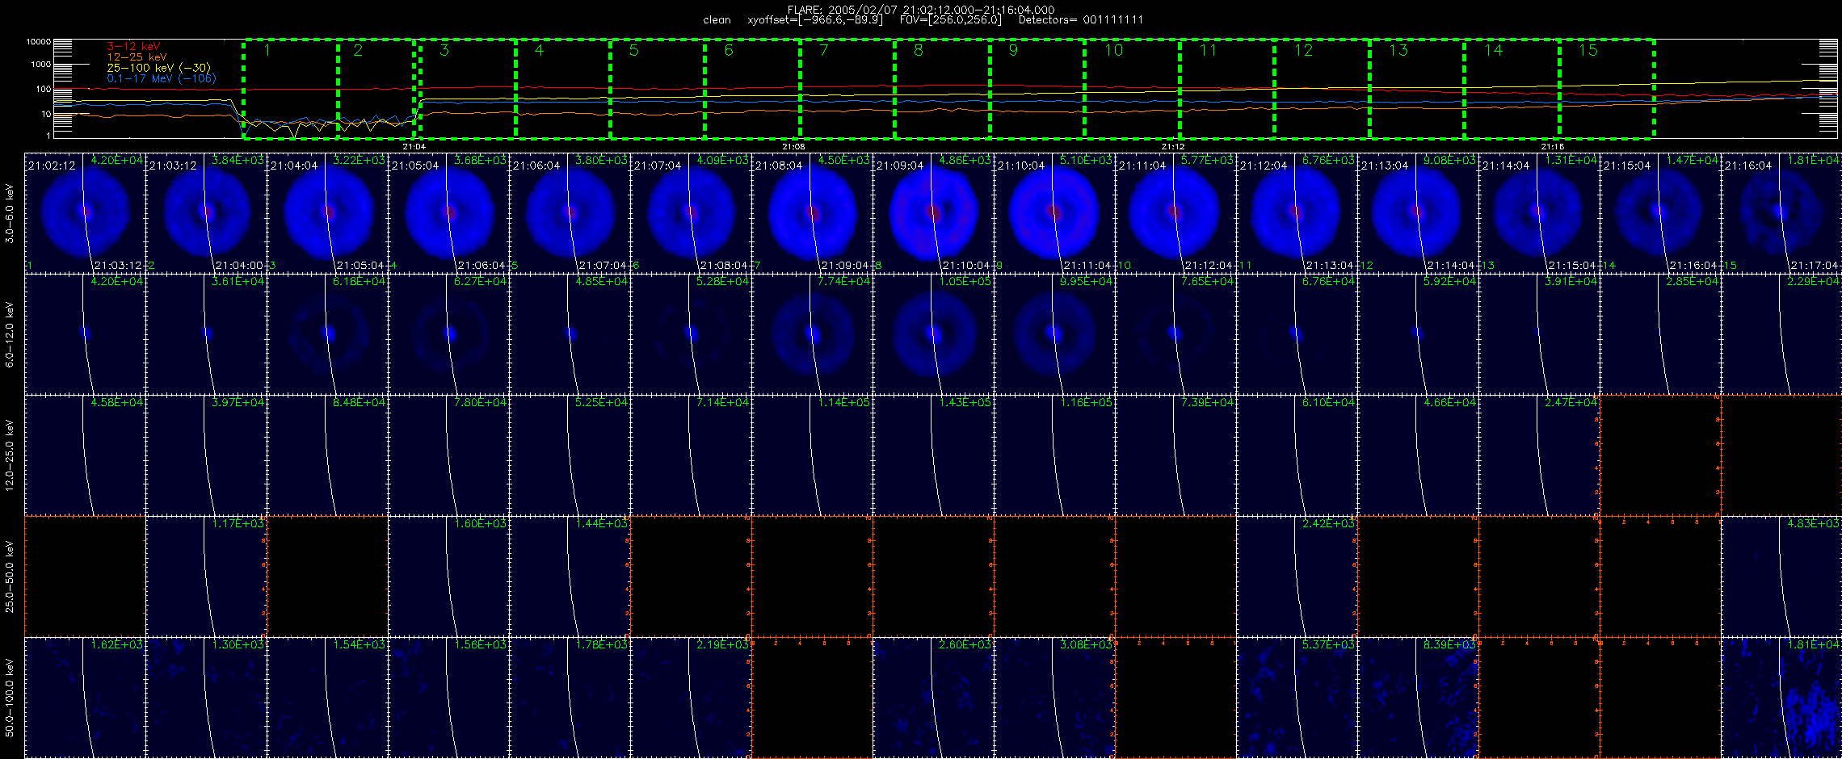Click the 5.28E+04 peak value label
The image size is (1842, 759).
pos(722,282)
